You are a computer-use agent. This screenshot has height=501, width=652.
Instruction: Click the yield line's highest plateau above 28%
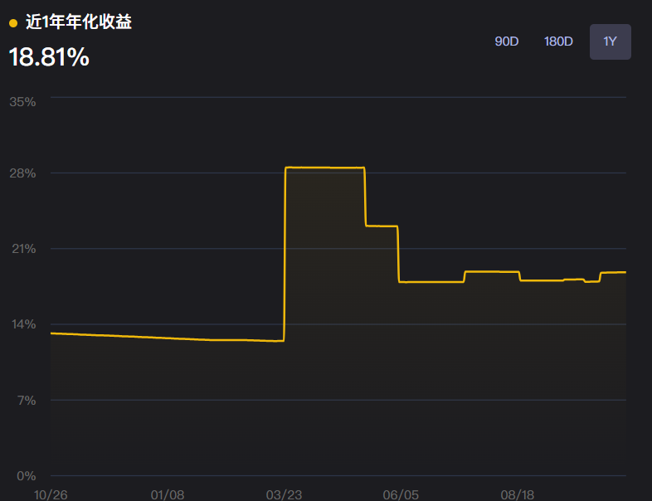tap(324, 168)
